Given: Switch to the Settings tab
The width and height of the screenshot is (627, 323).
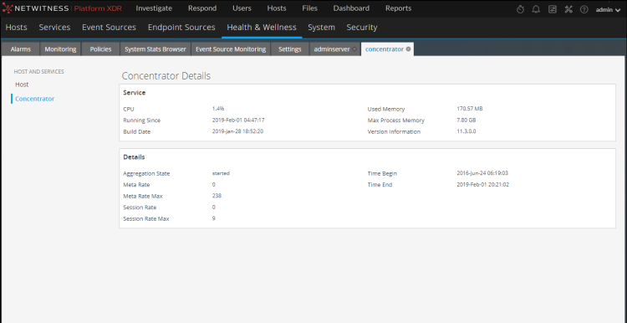Looking at the screenshot, I should tap(290, 49).
